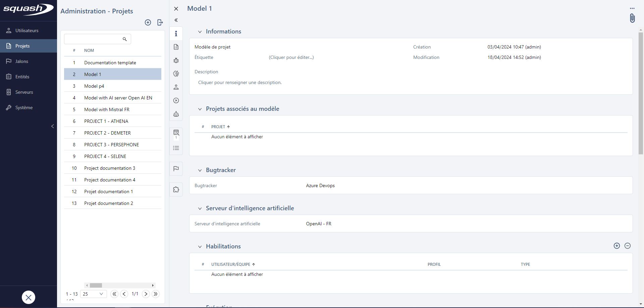Edit the Étiquette field via Cliquer pour éditer

click(x=291, y=57)
